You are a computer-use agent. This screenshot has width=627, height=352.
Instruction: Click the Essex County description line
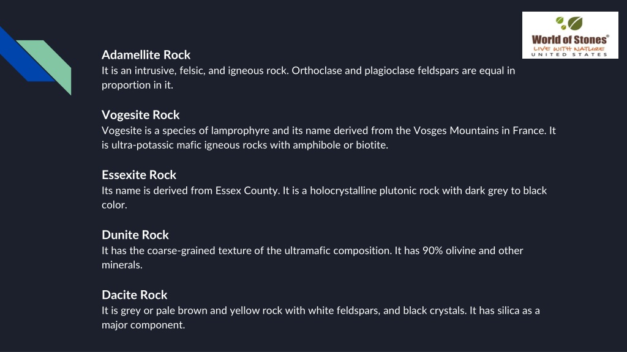coord(325,191)
